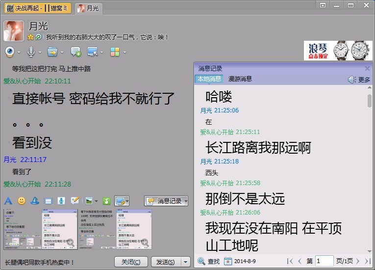Open the handwriting input pencil icon
375x270 pixels.
(75, 201)
